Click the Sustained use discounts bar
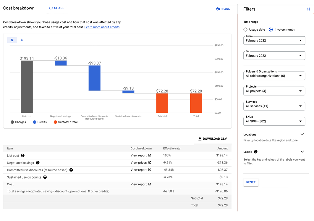 128,92
